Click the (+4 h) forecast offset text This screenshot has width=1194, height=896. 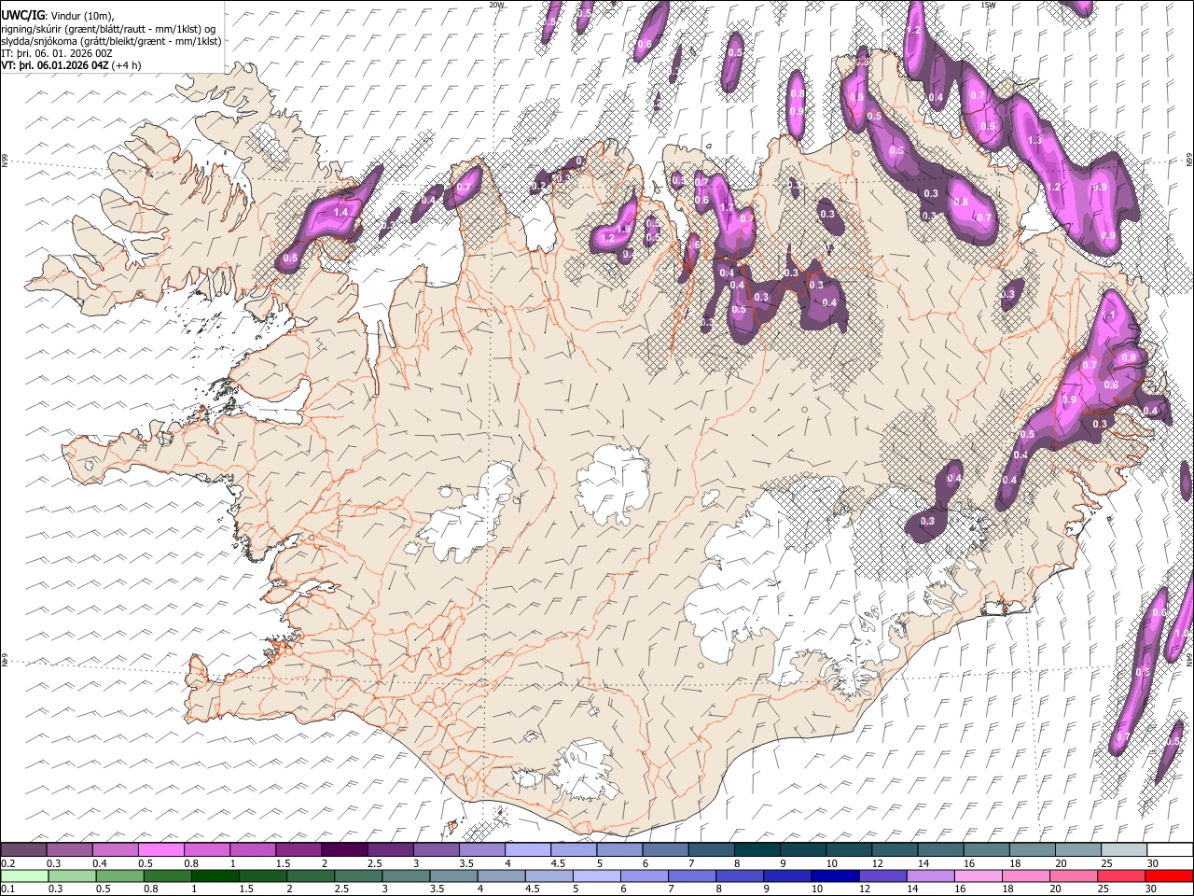(126, 65)
